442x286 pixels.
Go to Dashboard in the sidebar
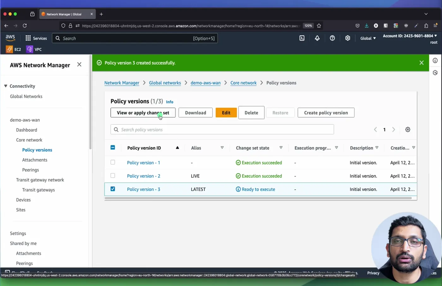click(27, 130)
